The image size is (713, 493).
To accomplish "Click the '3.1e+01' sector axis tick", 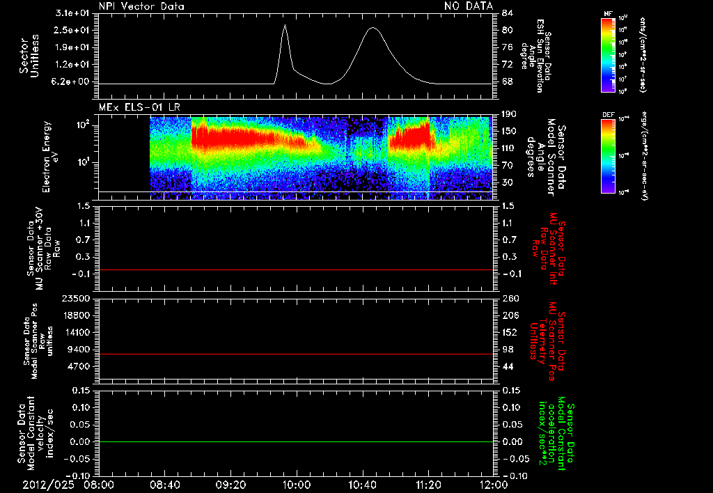I will [72, 13].
